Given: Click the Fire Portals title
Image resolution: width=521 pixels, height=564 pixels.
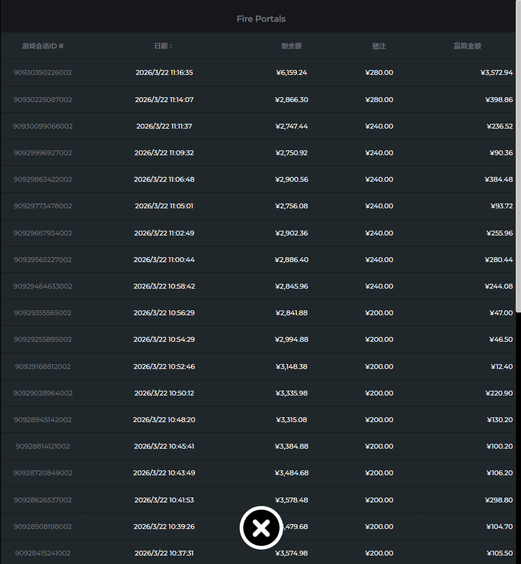Looking at the screenshot, I should tap(261, 19).
